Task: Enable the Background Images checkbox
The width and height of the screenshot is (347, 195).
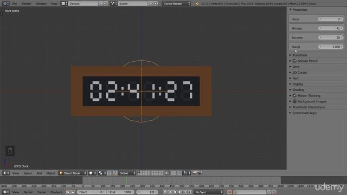Action: coord(294,101)
